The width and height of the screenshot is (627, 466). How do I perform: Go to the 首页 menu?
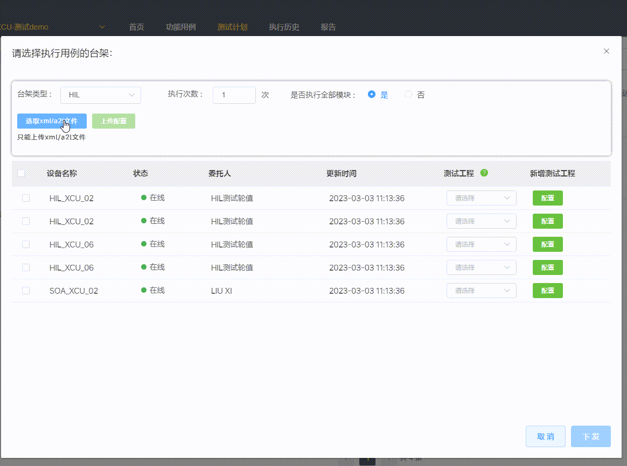136,27
